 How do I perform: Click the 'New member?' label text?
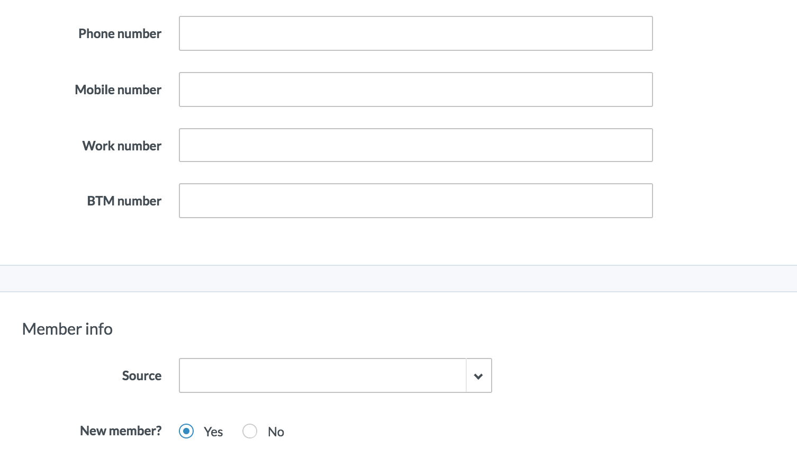(x=121, y=431)
